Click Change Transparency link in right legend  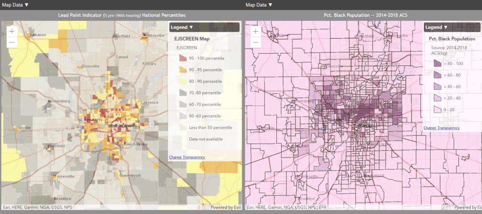[441, 128]
